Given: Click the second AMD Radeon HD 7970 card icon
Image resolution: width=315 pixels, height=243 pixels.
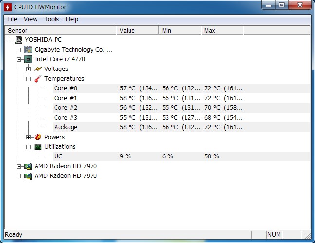Looking at the screenshot, I should [28, 176].
